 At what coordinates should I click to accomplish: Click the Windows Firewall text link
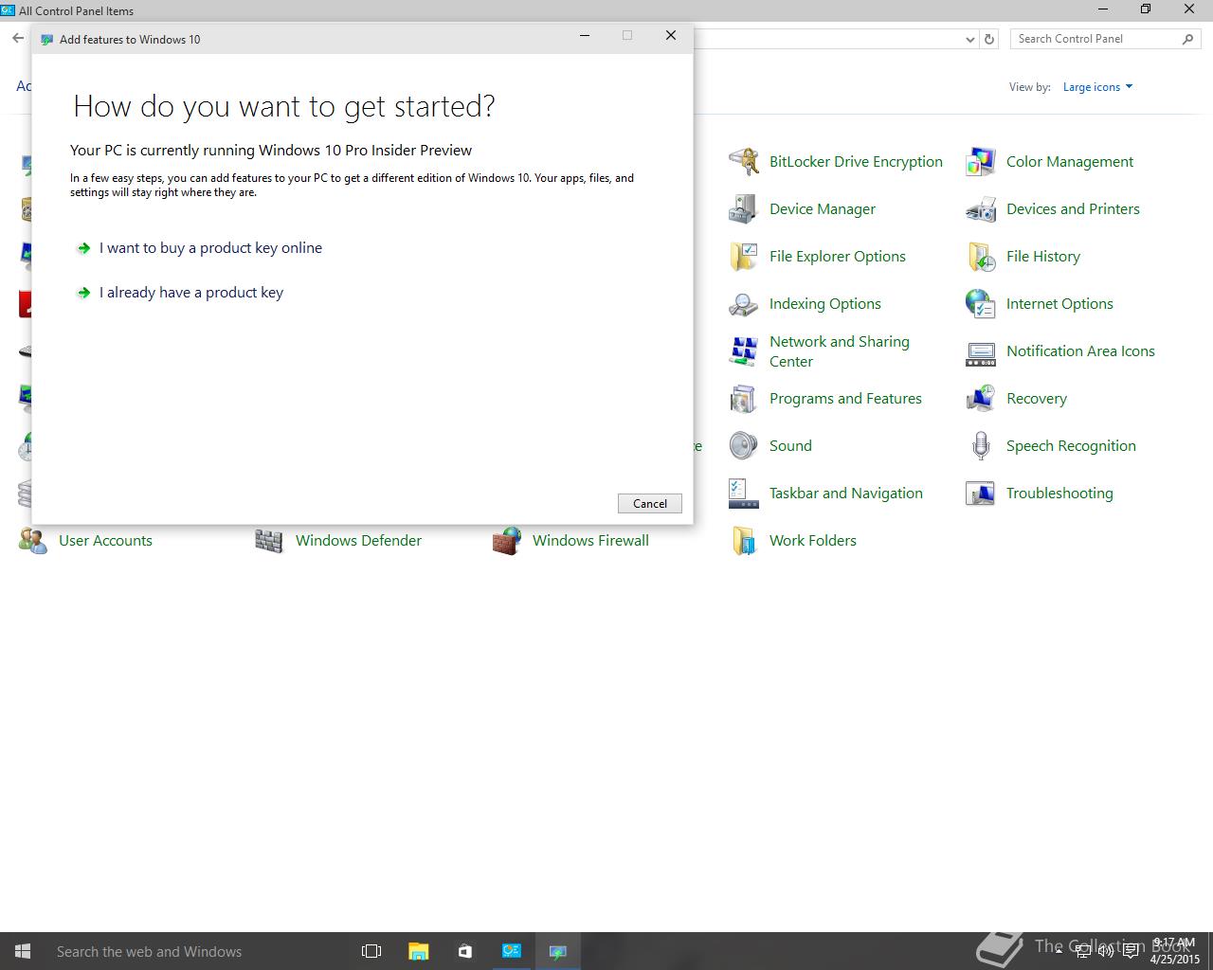coord(590,541)
